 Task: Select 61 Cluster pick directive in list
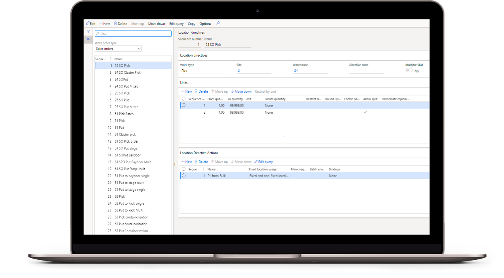[x=125, y=135]
